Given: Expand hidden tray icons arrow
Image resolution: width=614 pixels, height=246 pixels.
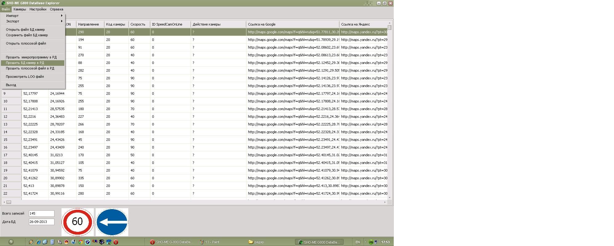Looking at the screenshot, I should coord(365,242).
